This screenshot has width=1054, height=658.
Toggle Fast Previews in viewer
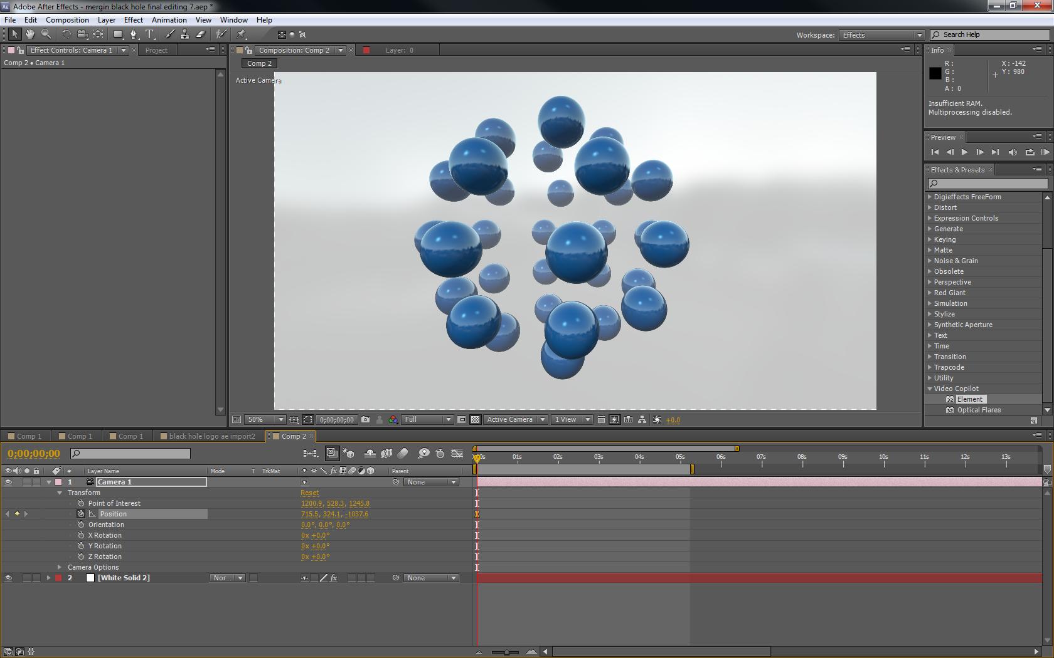click(614, 420)
